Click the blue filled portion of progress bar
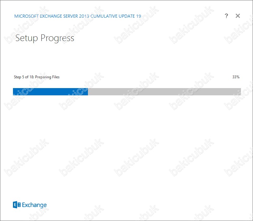The width and height of the screenshot is (253, 221). click(x=50, y=92)
